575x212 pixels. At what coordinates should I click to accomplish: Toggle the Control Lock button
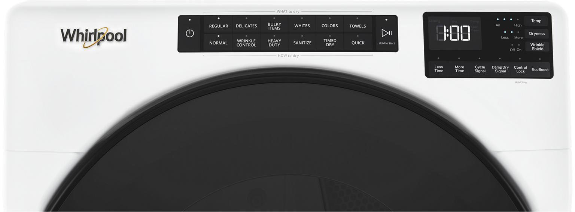520,69
